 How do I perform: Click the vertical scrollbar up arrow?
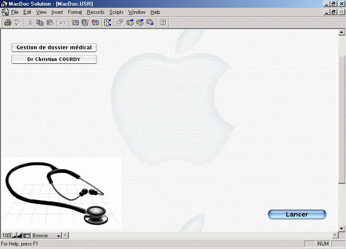pos(341,32)
